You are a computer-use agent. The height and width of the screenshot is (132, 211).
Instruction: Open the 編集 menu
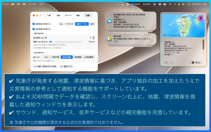13,4
